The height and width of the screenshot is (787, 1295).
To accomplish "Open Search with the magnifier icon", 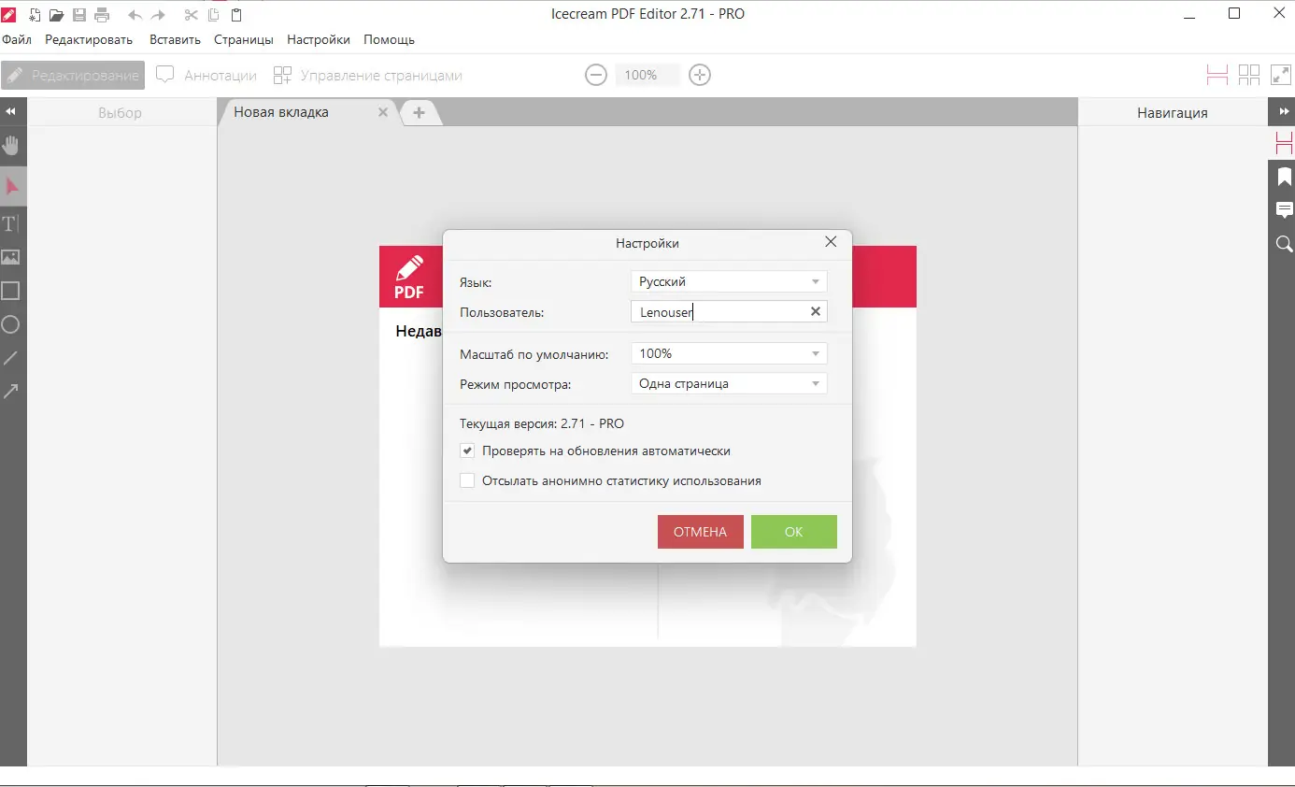I will click(x=1284, y=244).
